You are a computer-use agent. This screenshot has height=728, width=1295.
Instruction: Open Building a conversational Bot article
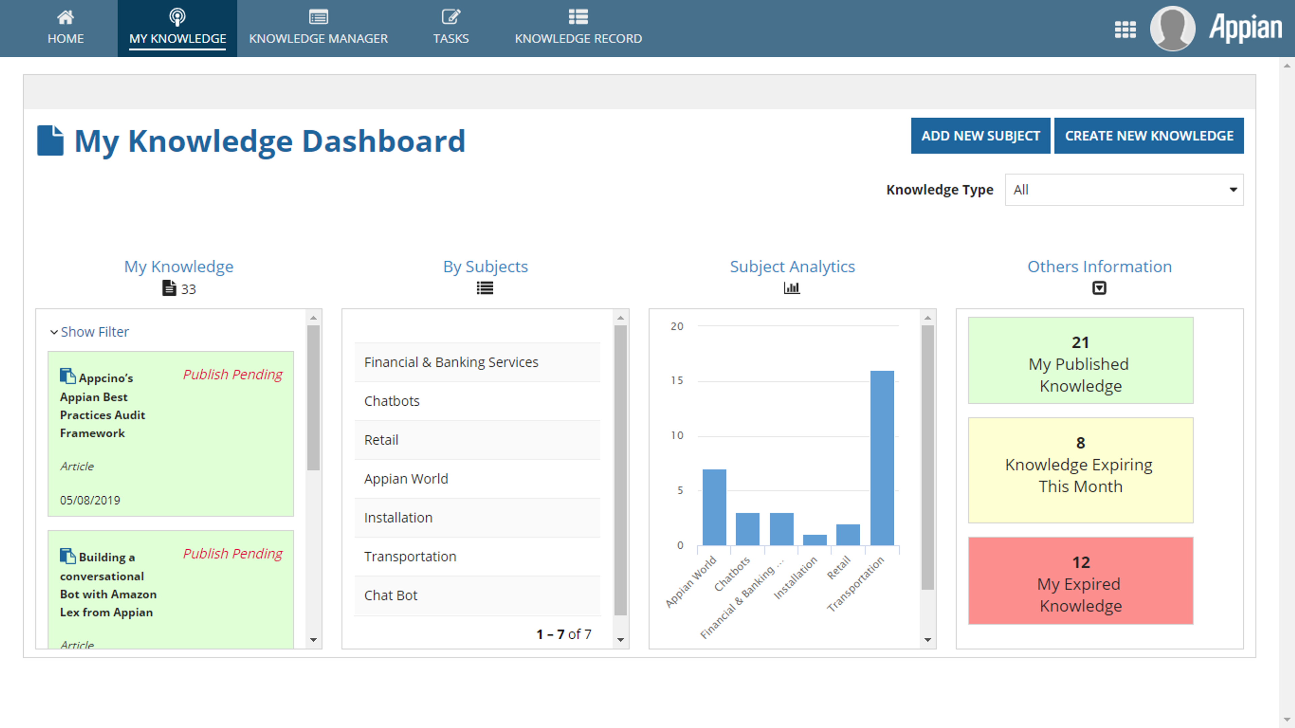(108, 585)
